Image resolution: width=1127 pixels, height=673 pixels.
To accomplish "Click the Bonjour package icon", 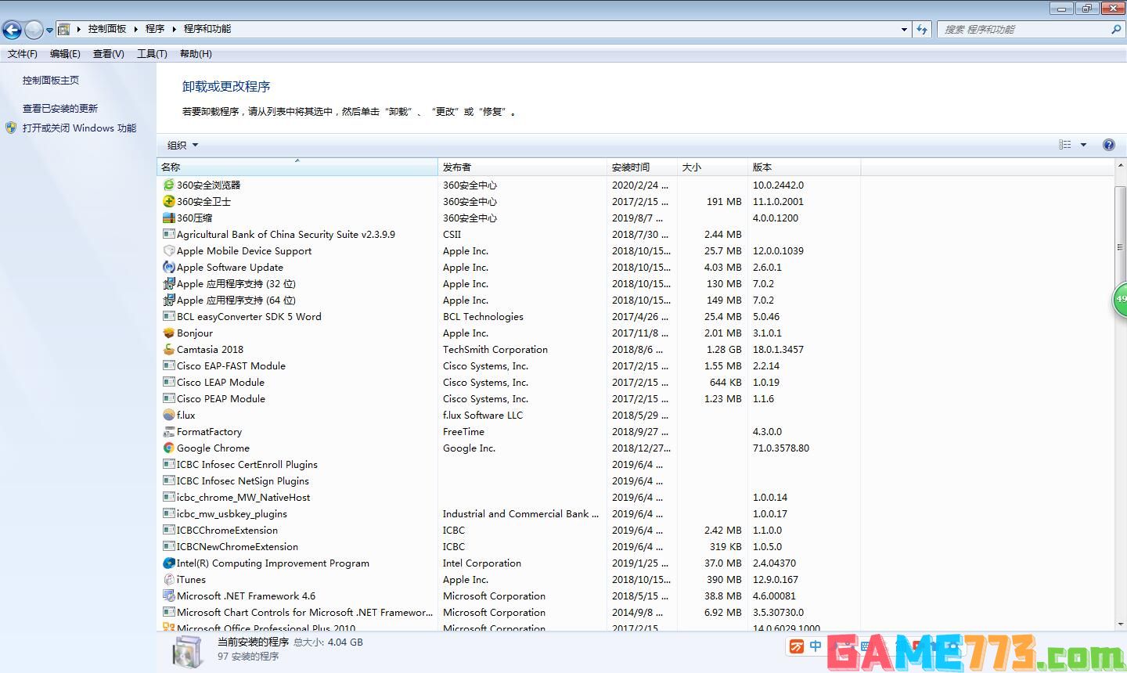I will [x=168, y=333].
